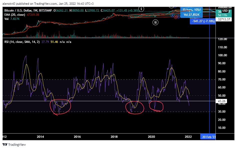Click the '5d 11h' bar countdown label

tap(222, 15)
